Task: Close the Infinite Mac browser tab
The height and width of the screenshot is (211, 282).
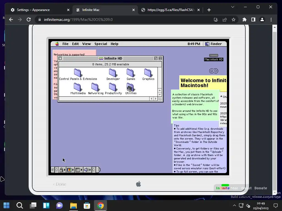Action: [134, 10]
